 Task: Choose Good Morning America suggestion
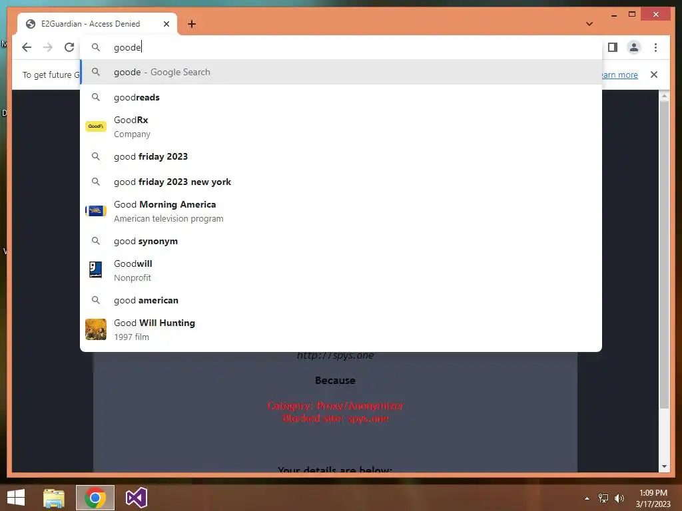341,211
